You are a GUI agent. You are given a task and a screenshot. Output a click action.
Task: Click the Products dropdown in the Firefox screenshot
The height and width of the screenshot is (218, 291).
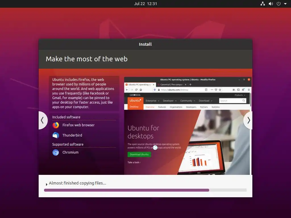click(240, 95)
